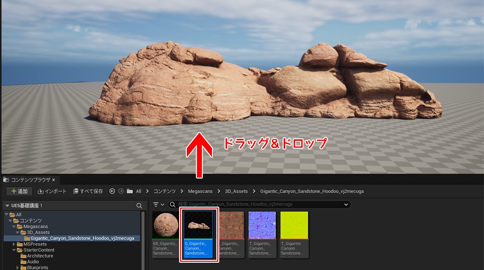The width and height of the screenshot is (484, 270).
Task: Click the インポート (Import) button
Action: coord(52,191)
